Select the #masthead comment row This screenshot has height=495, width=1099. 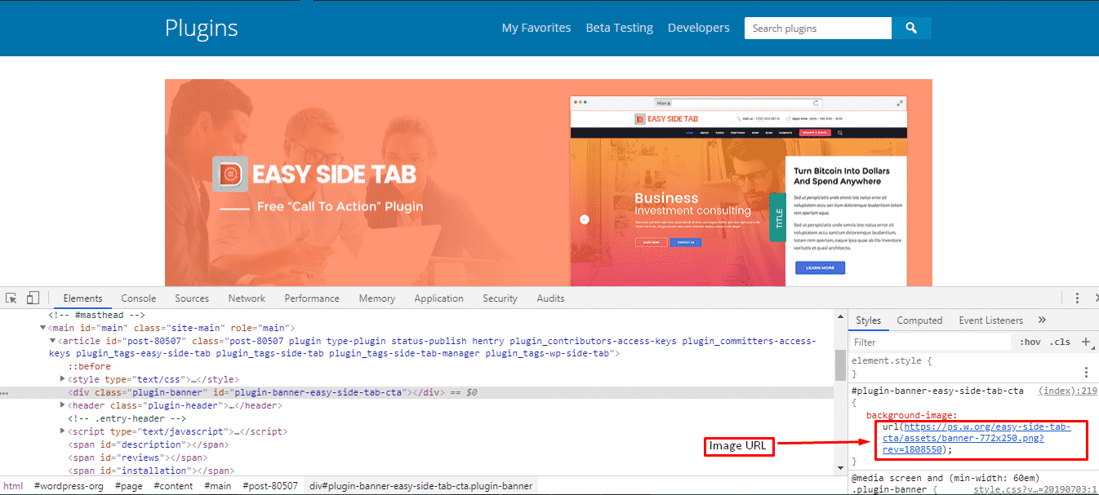coord(96,314)
